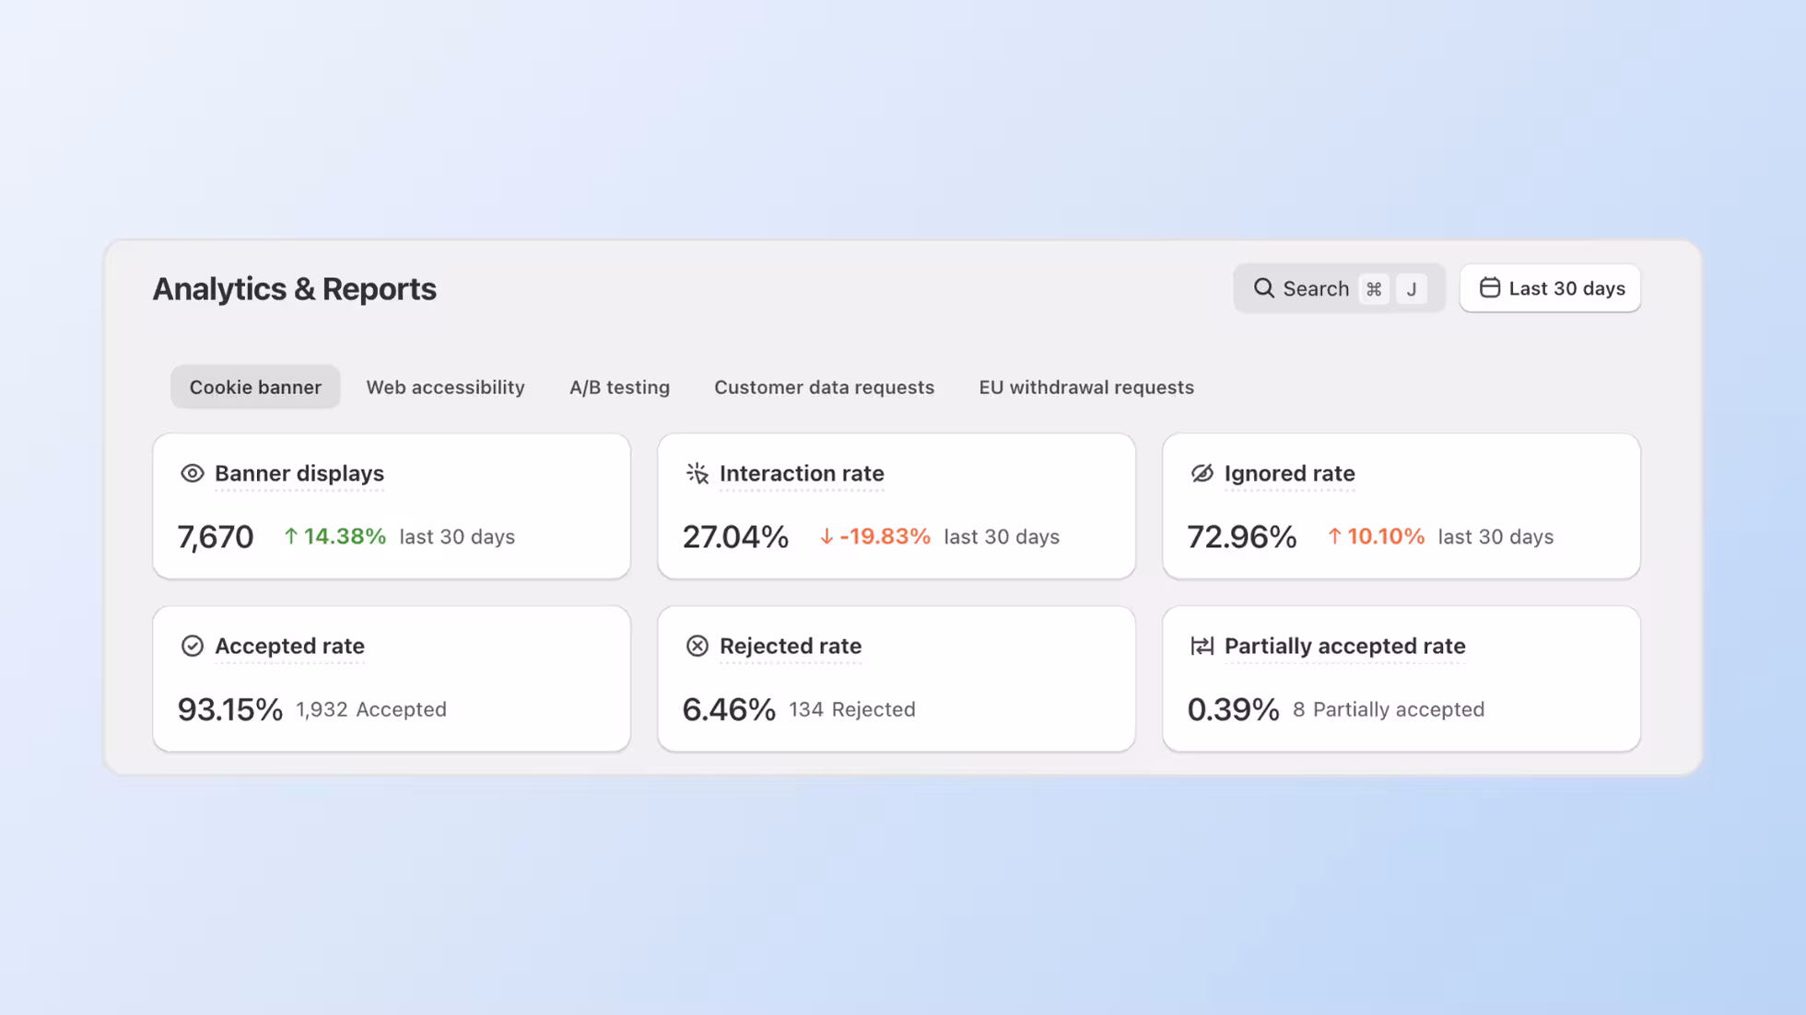Click the checkmark circle icon beside Accepted rate
The height and width of the screenshot is (1015, 1806).
(x=192, y=646)
